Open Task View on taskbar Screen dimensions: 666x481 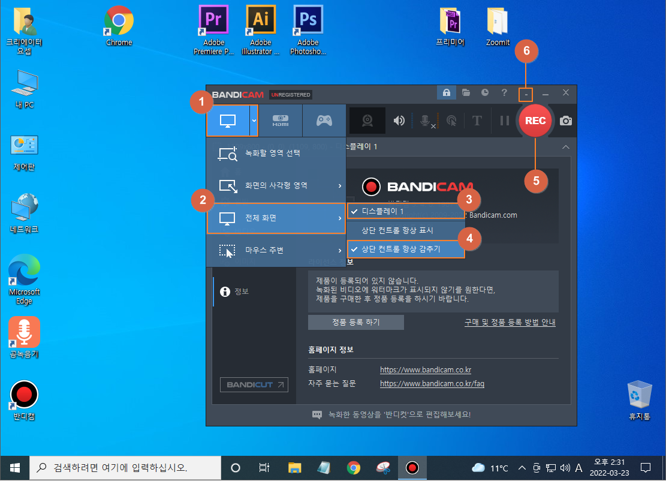pyautogui.click(x=264, y=468)
